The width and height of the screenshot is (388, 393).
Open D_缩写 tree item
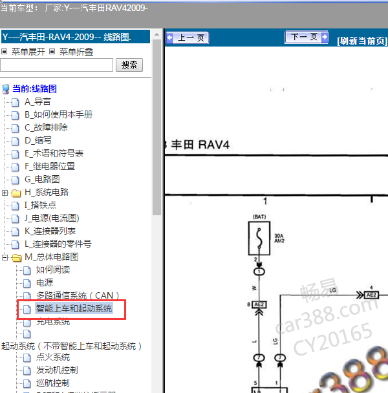pos(38,141)
